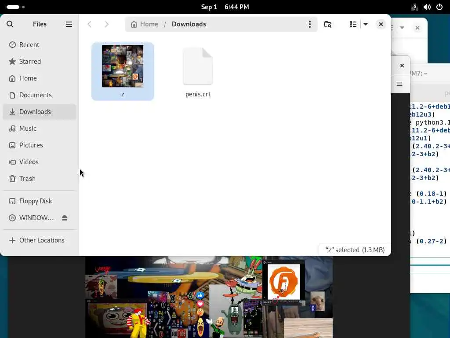The image size is (450, 338).
Task: Click the Recent clock icon
Action: (x=12, y=45)
